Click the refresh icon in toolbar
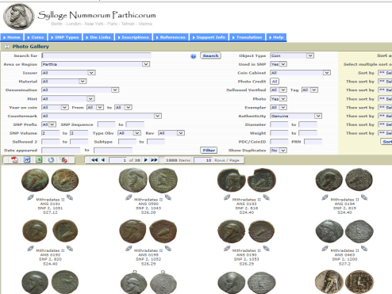Screen dimensions: 392x294 coord(51,160)
